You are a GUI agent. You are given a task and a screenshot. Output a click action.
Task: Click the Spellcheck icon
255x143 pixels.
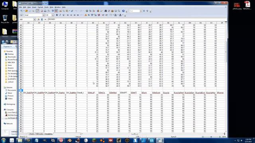[x=53, y=11]
